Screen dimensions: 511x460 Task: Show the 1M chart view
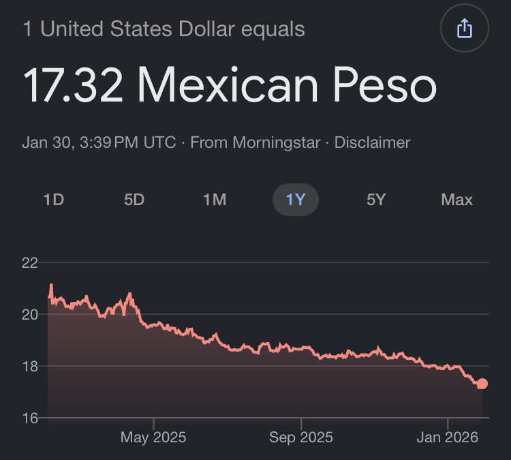215,200
